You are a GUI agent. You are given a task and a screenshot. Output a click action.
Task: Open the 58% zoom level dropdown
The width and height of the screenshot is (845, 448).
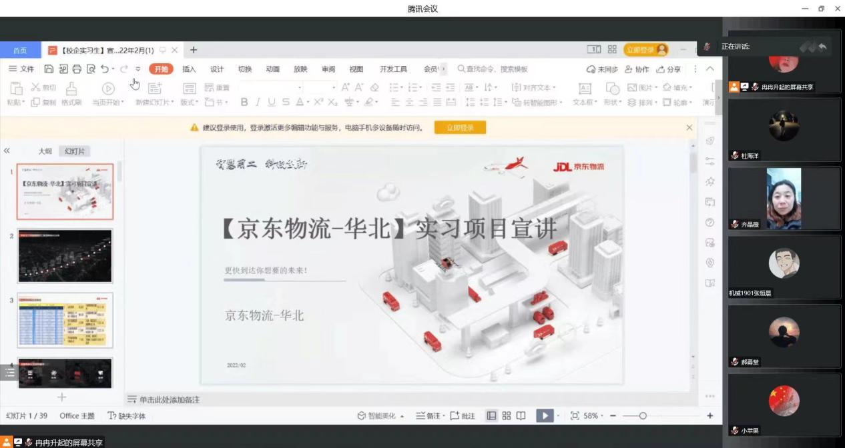point(593,416)
